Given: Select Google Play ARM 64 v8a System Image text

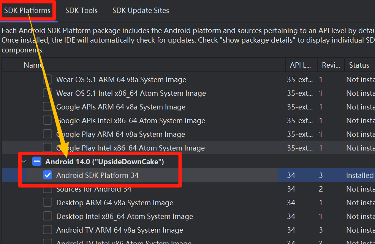Looking at the screenshot, I should click(x=120, y=135).
